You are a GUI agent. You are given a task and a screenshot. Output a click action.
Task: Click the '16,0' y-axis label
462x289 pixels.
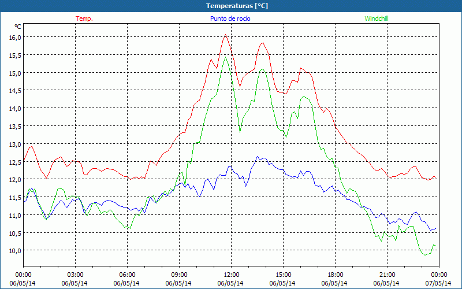click(15, 38)
